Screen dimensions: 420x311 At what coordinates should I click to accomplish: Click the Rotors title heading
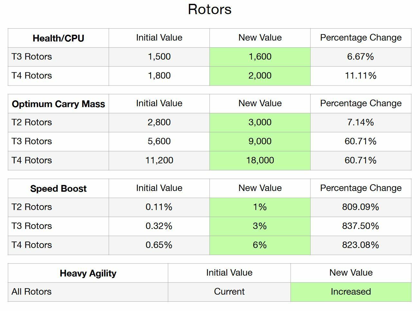[210, 9]
